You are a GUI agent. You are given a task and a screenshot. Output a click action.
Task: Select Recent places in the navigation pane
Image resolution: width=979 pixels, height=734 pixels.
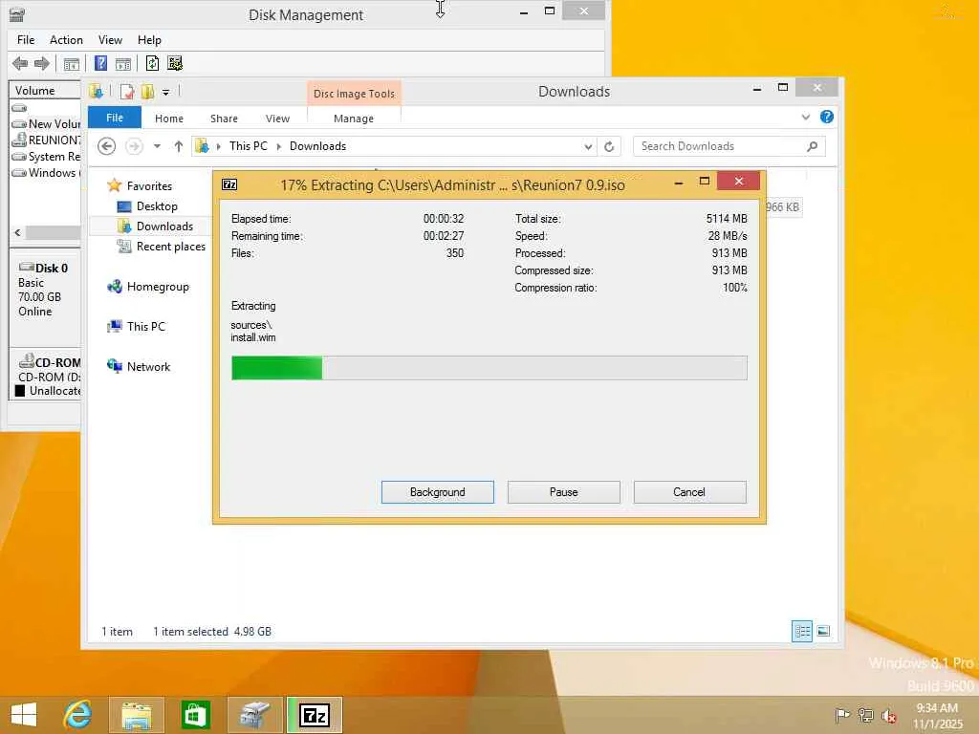click(x=170, y=247)
